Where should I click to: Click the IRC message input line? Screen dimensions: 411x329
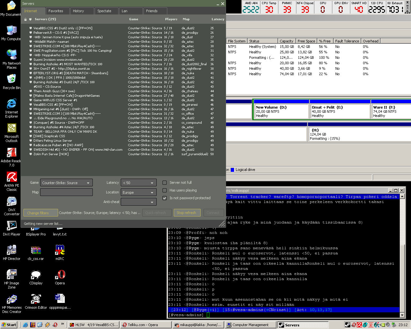point(284,315)
